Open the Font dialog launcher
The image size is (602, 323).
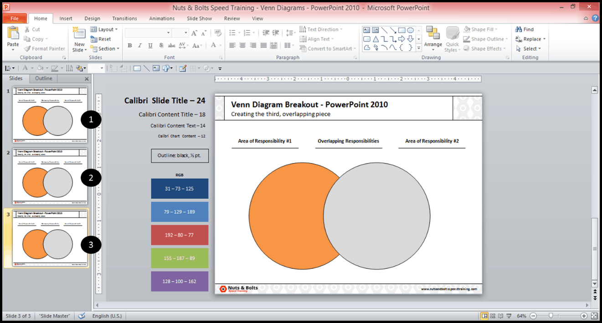[221, 58]
